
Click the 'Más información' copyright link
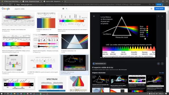tap(123, 70)
